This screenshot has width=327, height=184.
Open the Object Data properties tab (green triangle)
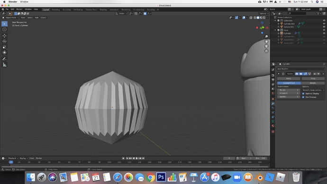click(273, 121)
